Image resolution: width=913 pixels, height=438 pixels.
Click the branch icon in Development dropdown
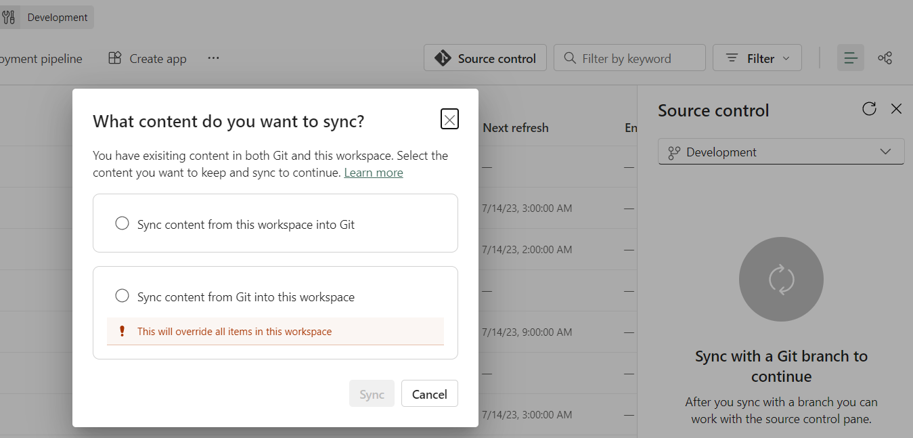pos(673,153)
